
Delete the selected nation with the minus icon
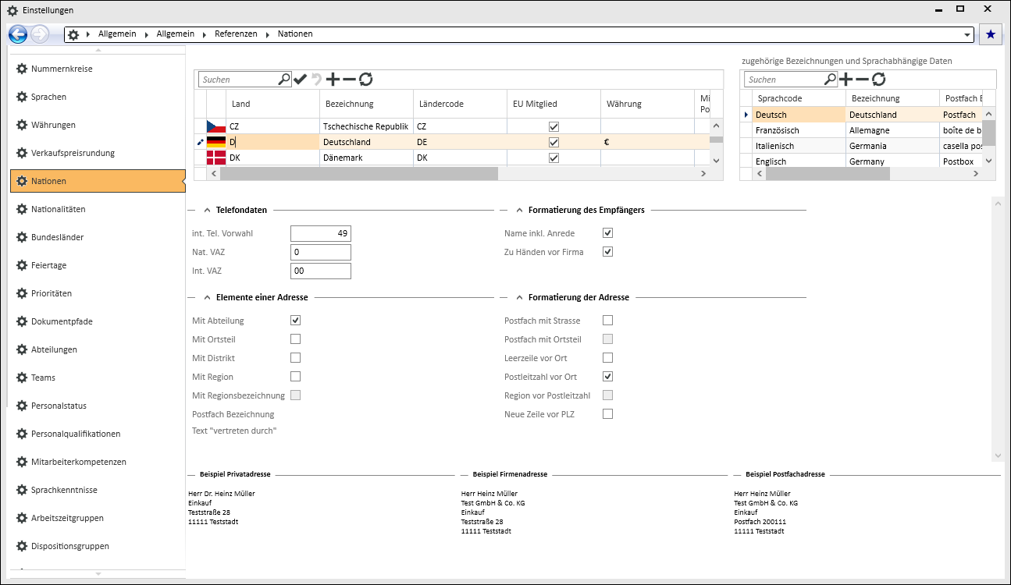coord(349,80)
